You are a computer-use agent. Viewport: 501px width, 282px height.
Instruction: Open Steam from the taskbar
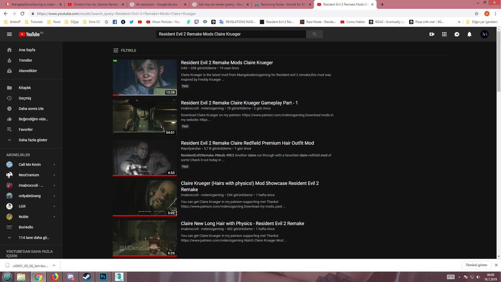(86, 277)
